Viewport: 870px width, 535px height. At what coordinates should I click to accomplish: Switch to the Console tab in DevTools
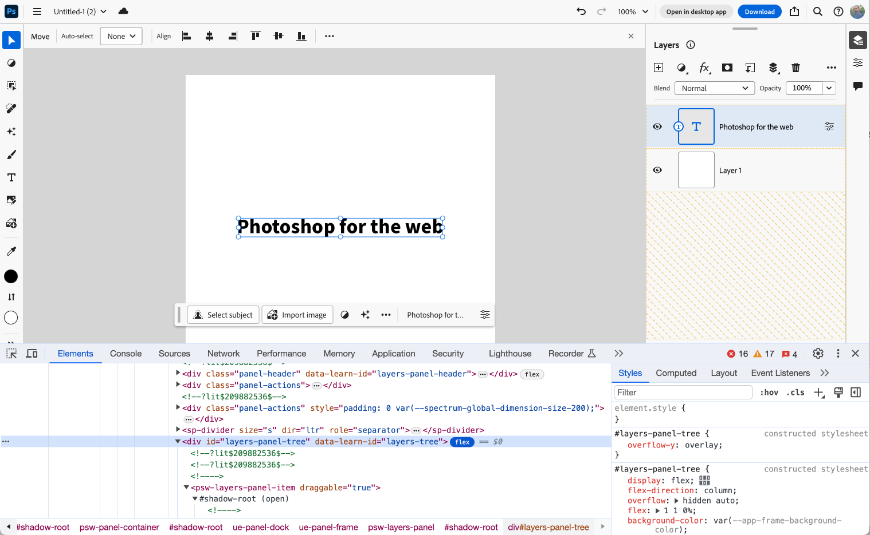click(x=126, y=354)
